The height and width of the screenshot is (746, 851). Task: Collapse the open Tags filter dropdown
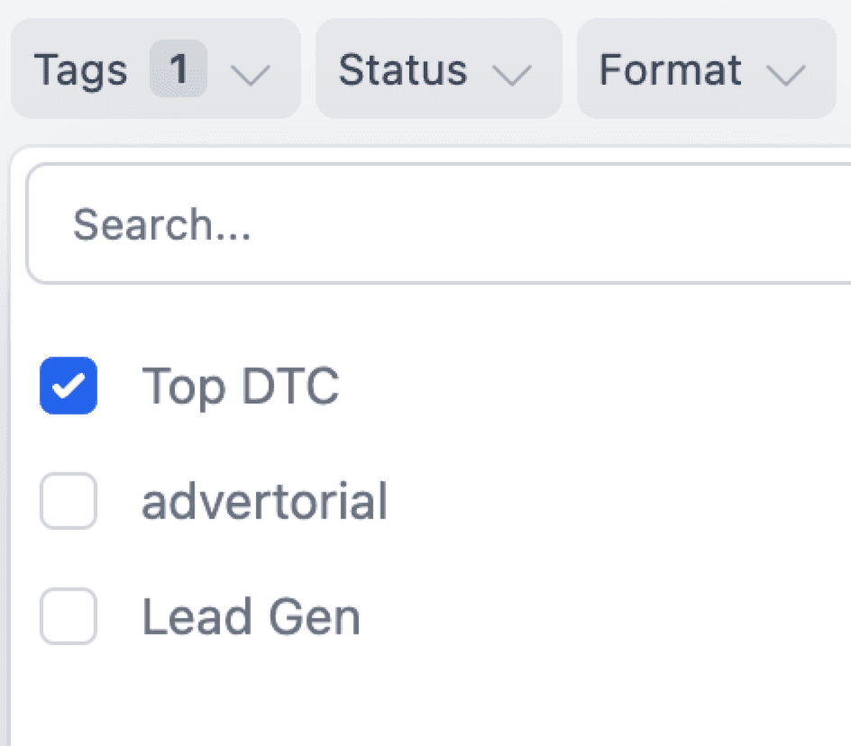coord(156,68)
